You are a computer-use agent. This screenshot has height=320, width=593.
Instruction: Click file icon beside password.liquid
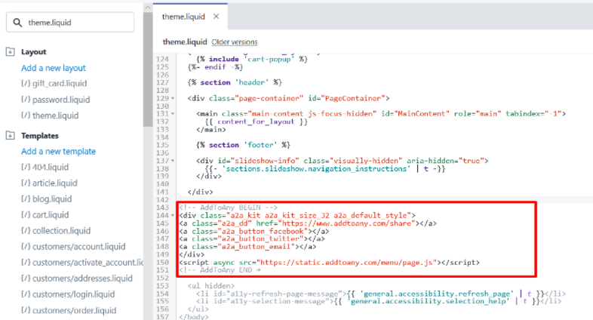click(x=26, y=100)
